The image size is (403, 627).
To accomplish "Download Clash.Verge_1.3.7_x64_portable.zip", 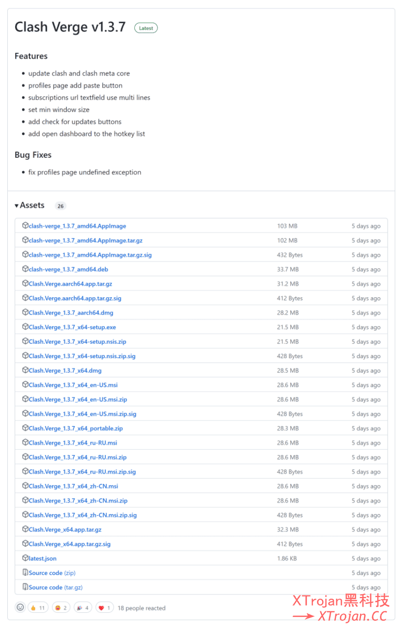I will click(76, 428).
